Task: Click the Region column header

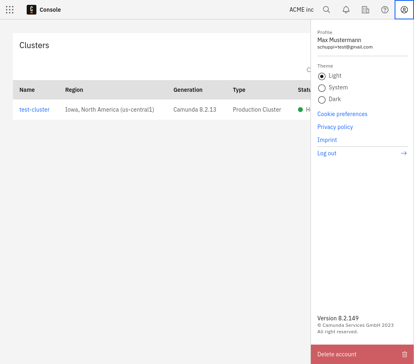Action: 74,90
